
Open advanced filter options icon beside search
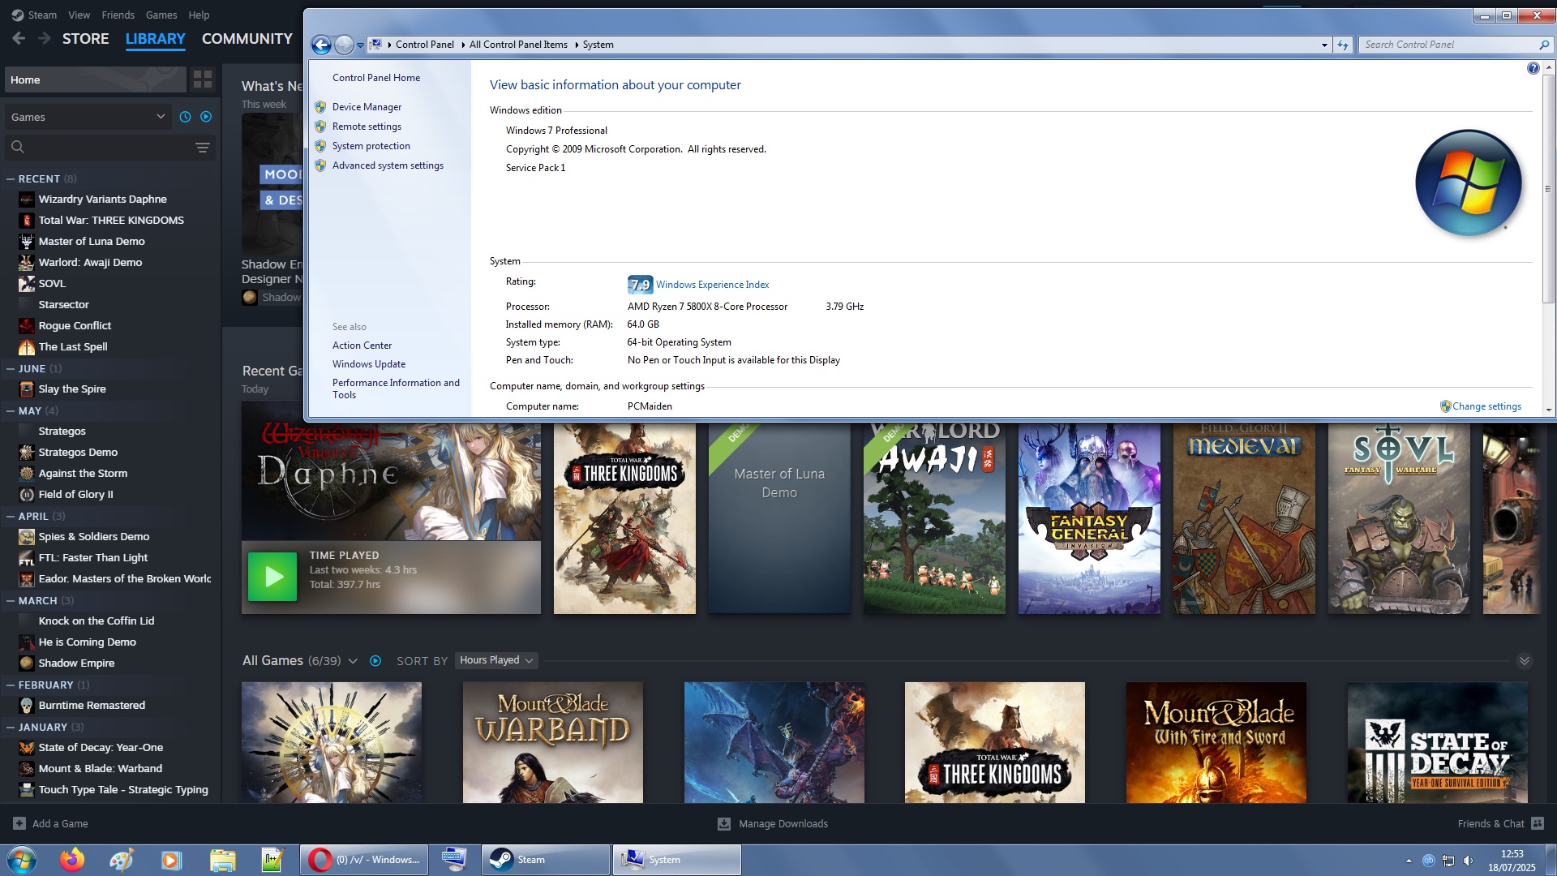(x=203, y=147)
